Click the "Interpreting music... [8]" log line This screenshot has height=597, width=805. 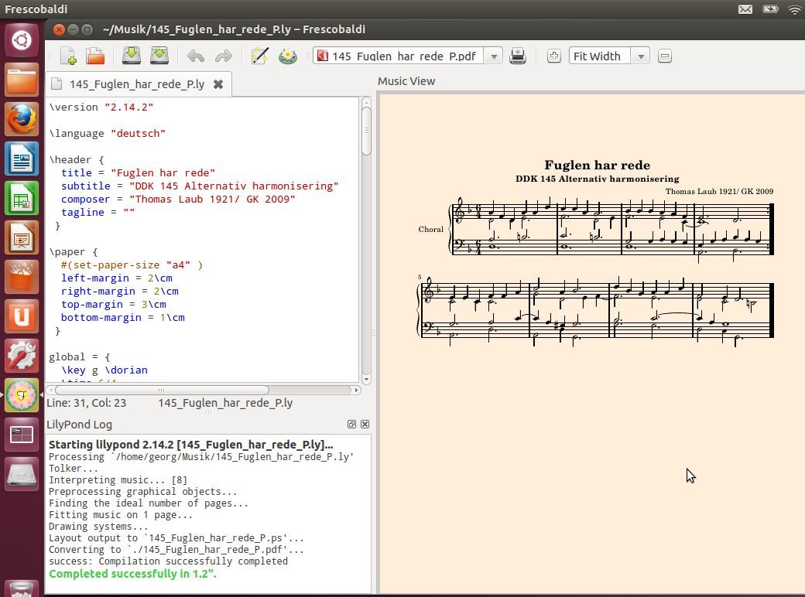click(118, 480)
